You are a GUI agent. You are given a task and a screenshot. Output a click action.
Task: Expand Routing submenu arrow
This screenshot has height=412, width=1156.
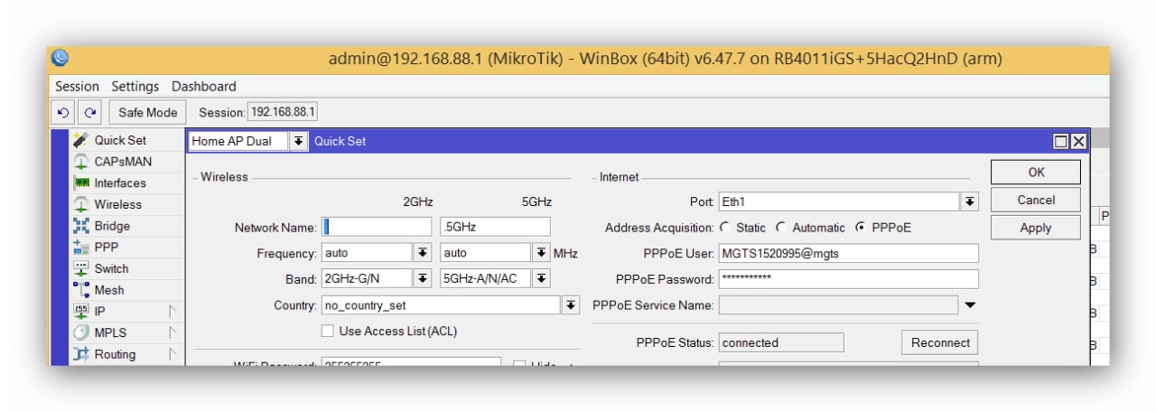click(x=172, y=354)
